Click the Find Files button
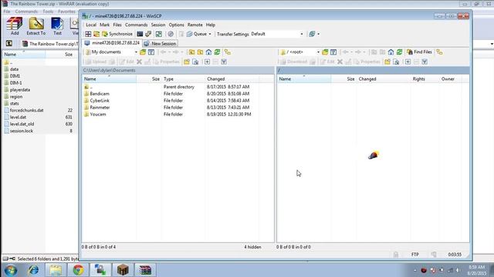Viewport: 494px width, 277px height. coord(419,52)
